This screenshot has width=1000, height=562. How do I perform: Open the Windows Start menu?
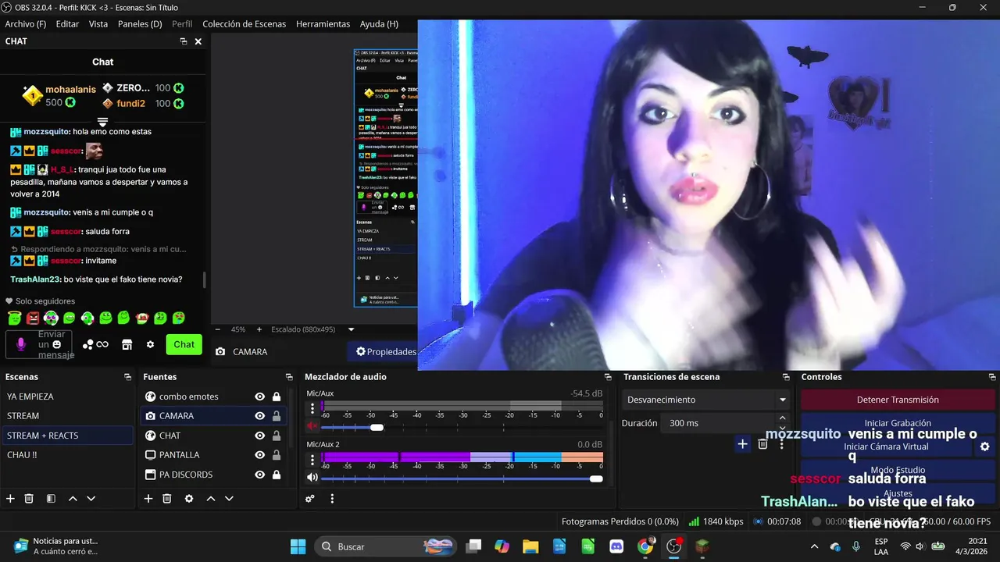pos(298,546)
